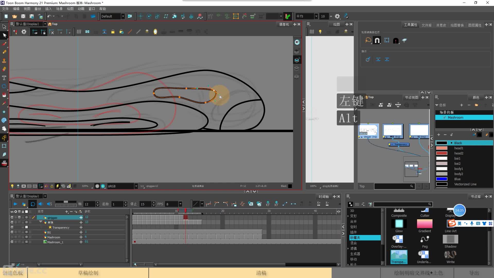Click the timeline play button
Viewport: 494px width, 278px height.
[15, 204]
